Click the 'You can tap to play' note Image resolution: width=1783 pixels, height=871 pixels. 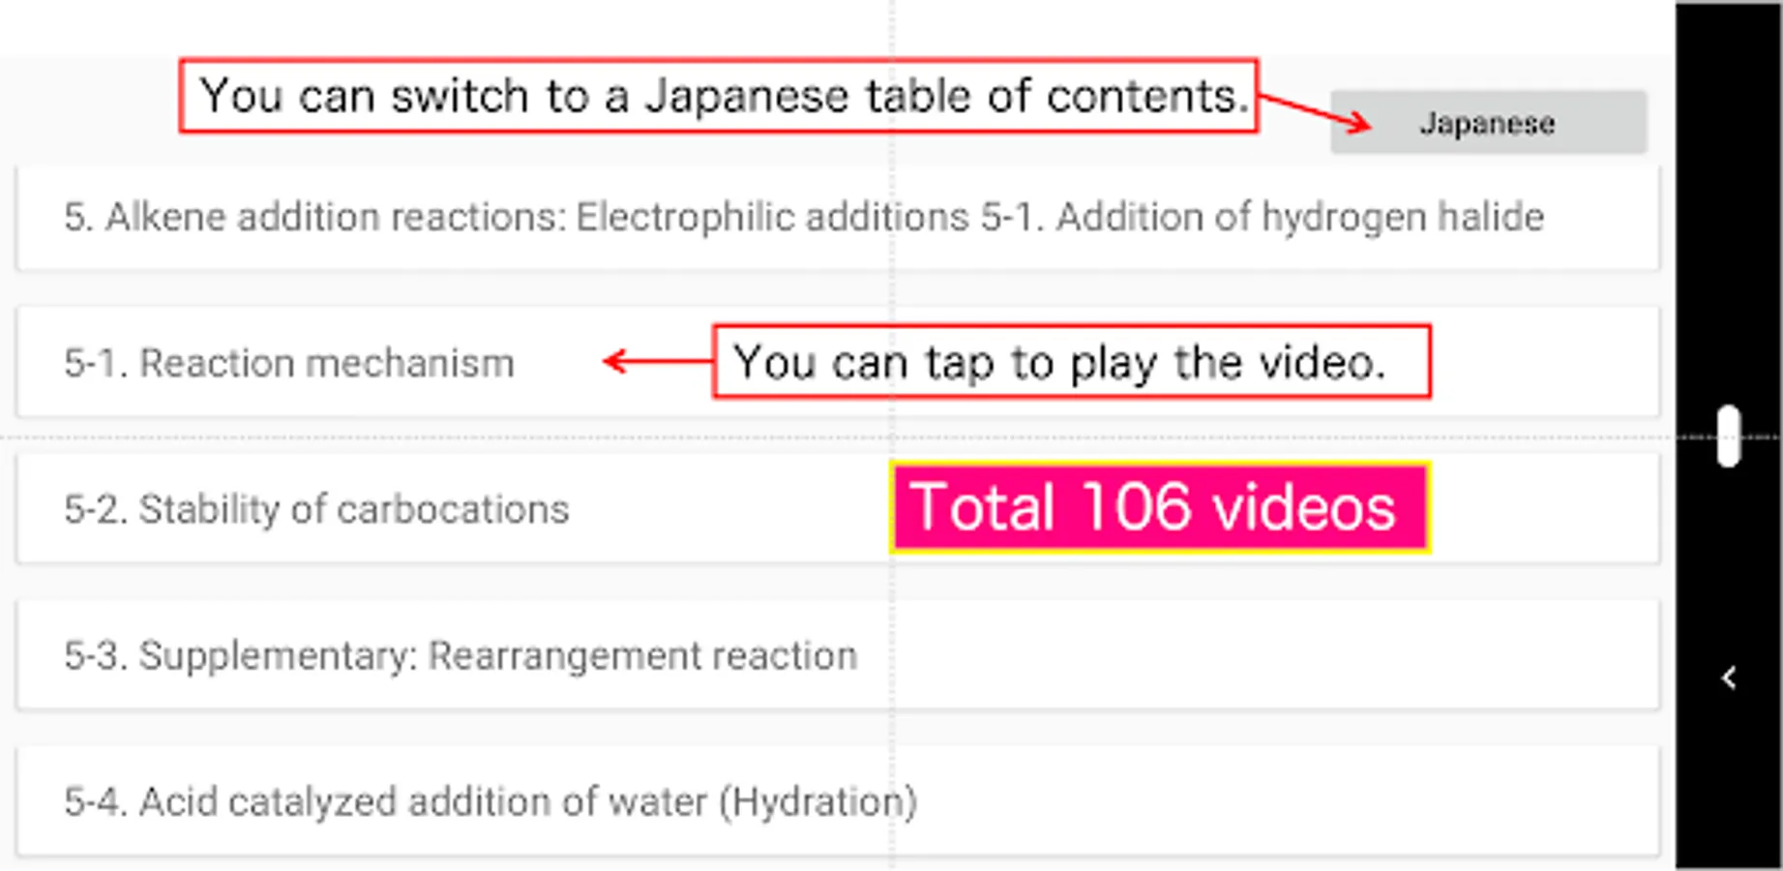[x=1070, y=362]
